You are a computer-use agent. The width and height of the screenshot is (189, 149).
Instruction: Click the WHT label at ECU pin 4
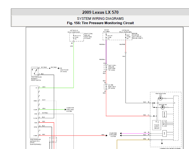coord(44,100)
